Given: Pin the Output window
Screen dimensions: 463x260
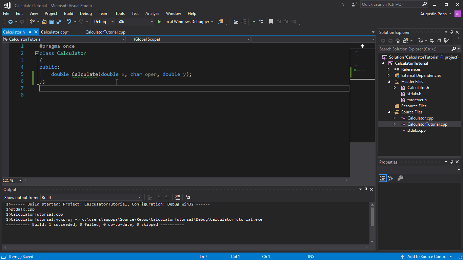Looking at the screenshot, I should pos(366,189).
